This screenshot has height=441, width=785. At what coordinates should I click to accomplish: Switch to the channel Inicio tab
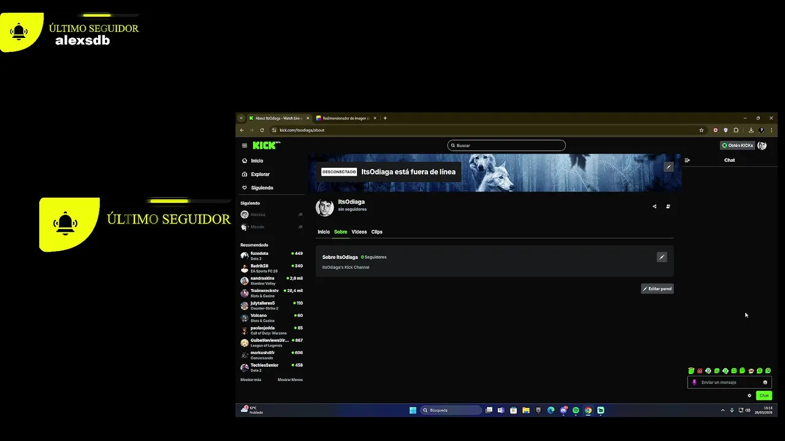click(x=323, y=232)
